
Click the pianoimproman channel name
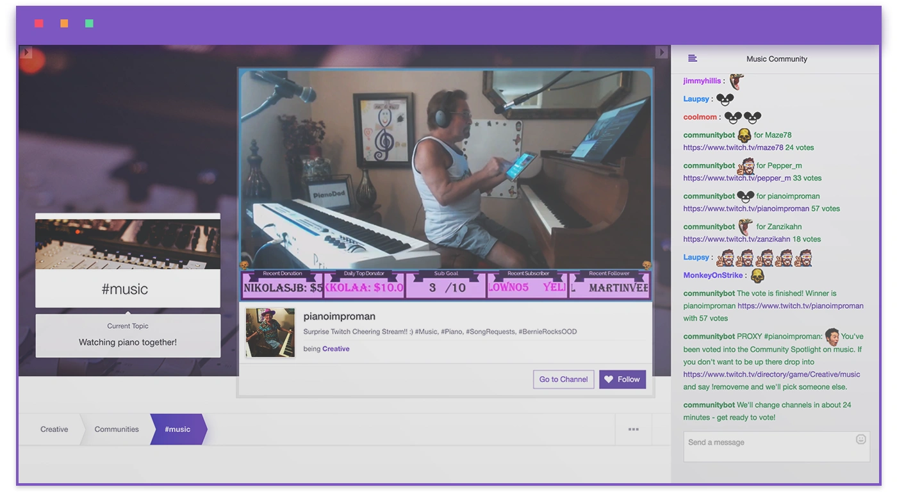pos(339,316)
